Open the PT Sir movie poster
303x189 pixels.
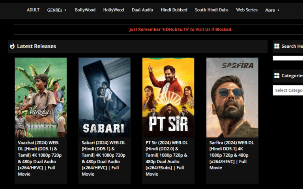168,97
